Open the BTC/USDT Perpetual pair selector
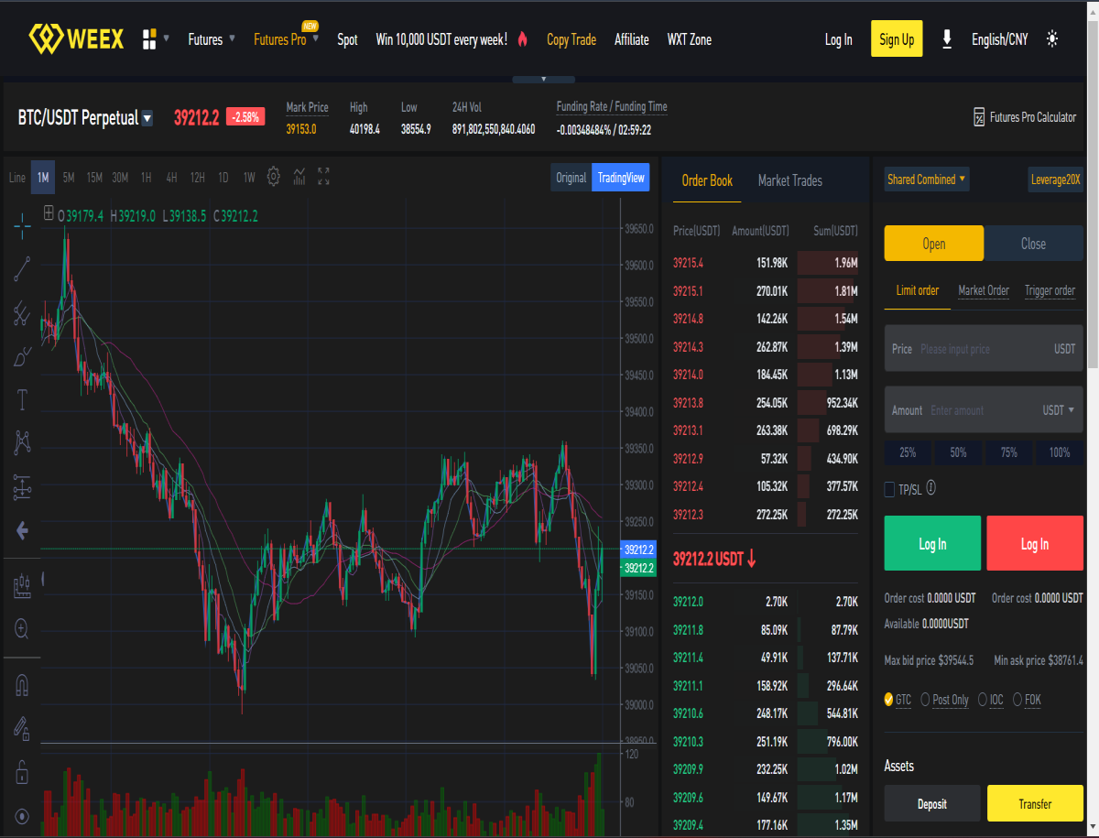1099x838 pixels. 84,117
